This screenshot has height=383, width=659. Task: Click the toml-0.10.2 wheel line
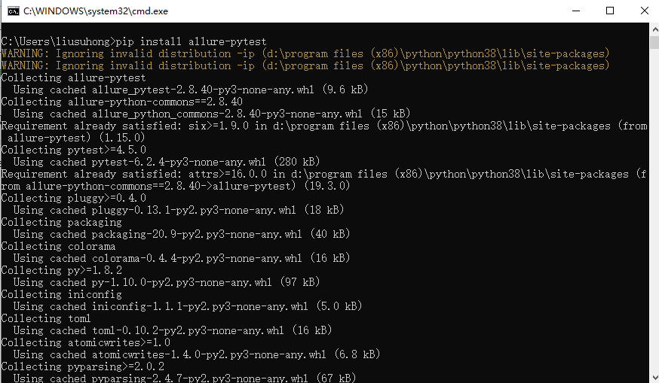[x=173, y=330]
